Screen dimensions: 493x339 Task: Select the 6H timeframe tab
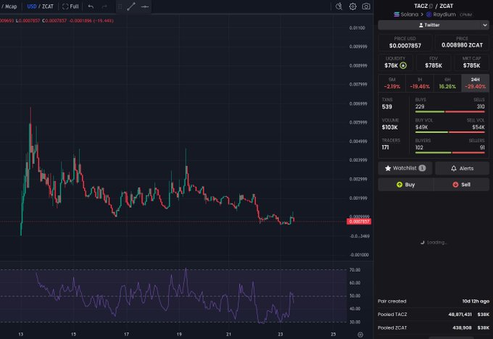pos(447,83)
